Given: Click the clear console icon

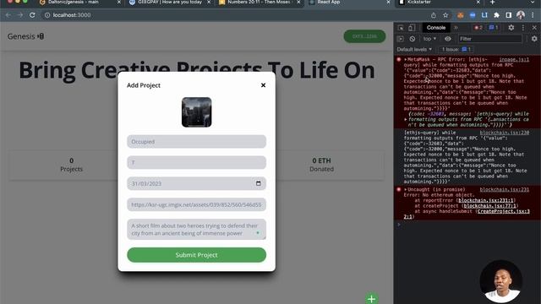Looking at the screenshot, I should [x=412, y=39].
